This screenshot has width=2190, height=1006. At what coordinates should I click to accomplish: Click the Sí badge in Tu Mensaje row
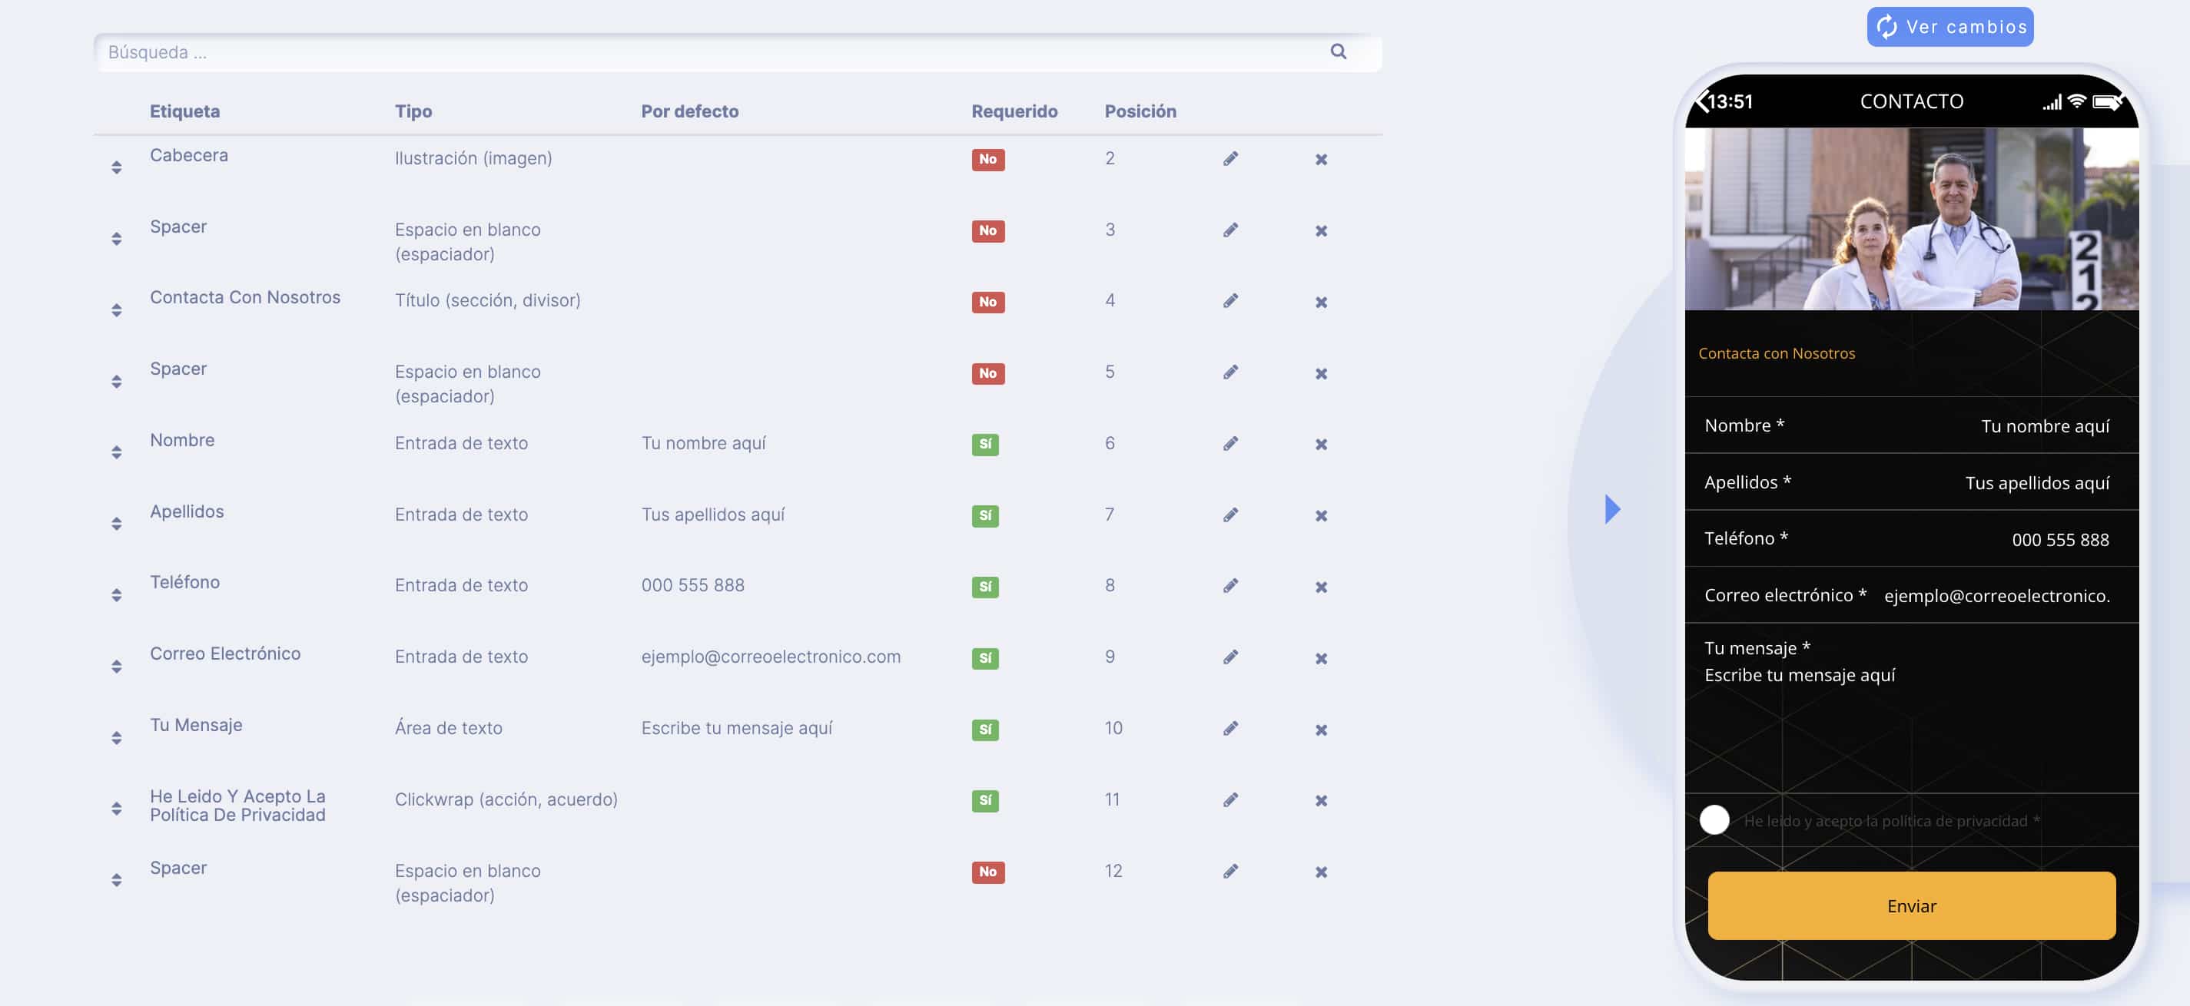coord(984,729)
